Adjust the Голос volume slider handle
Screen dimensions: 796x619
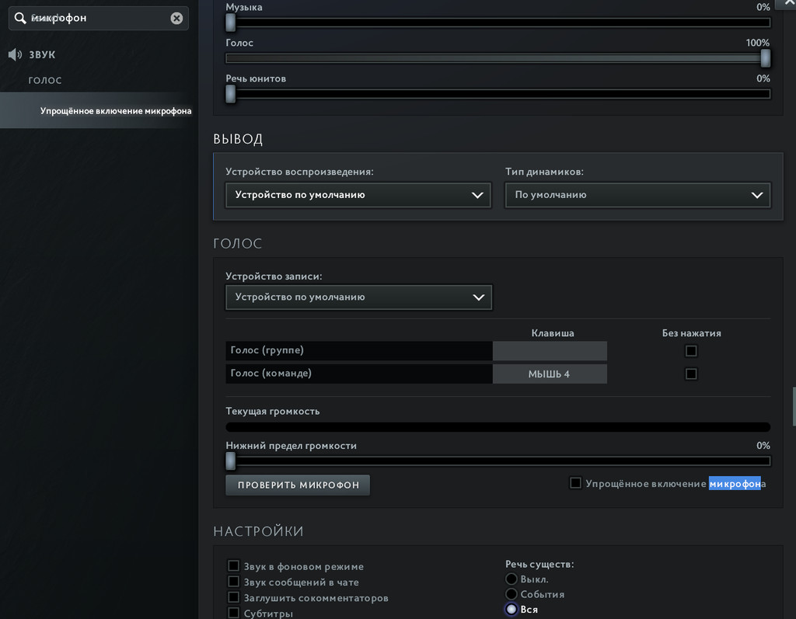[x=766, y=58]
